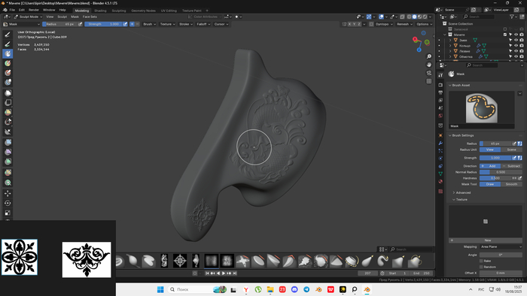Enable the Random checkbox under Texture

(x=481, y=267)
